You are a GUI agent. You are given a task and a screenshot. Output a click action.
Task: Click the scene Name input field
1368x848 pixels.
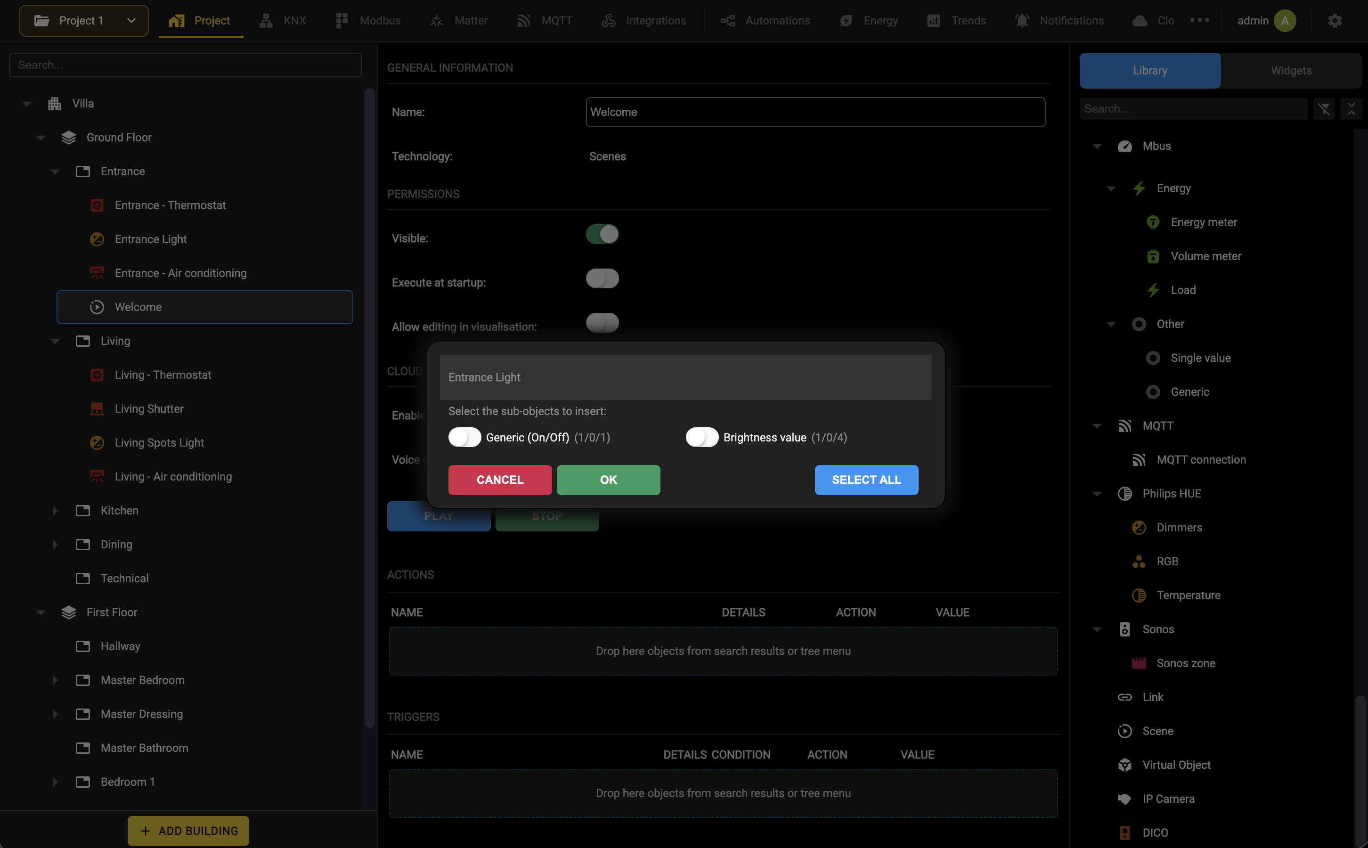[x=815, y=112]
